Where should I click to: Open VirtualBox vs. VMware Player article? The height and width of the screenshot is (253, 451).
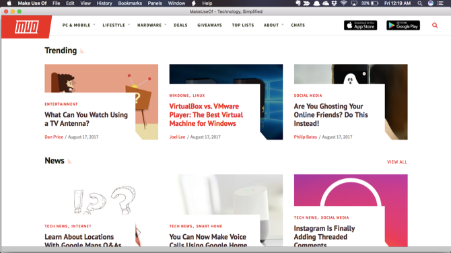[206, 114]
